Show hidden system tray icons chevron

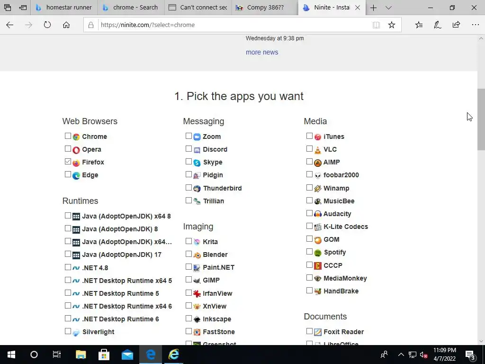[x=401, y=355]
